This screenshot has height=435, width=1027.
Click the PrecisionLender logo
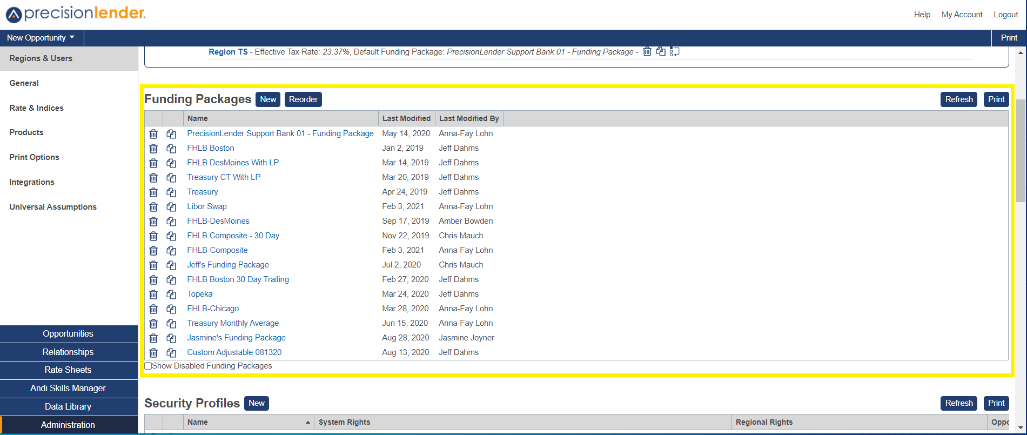(76, 14)
